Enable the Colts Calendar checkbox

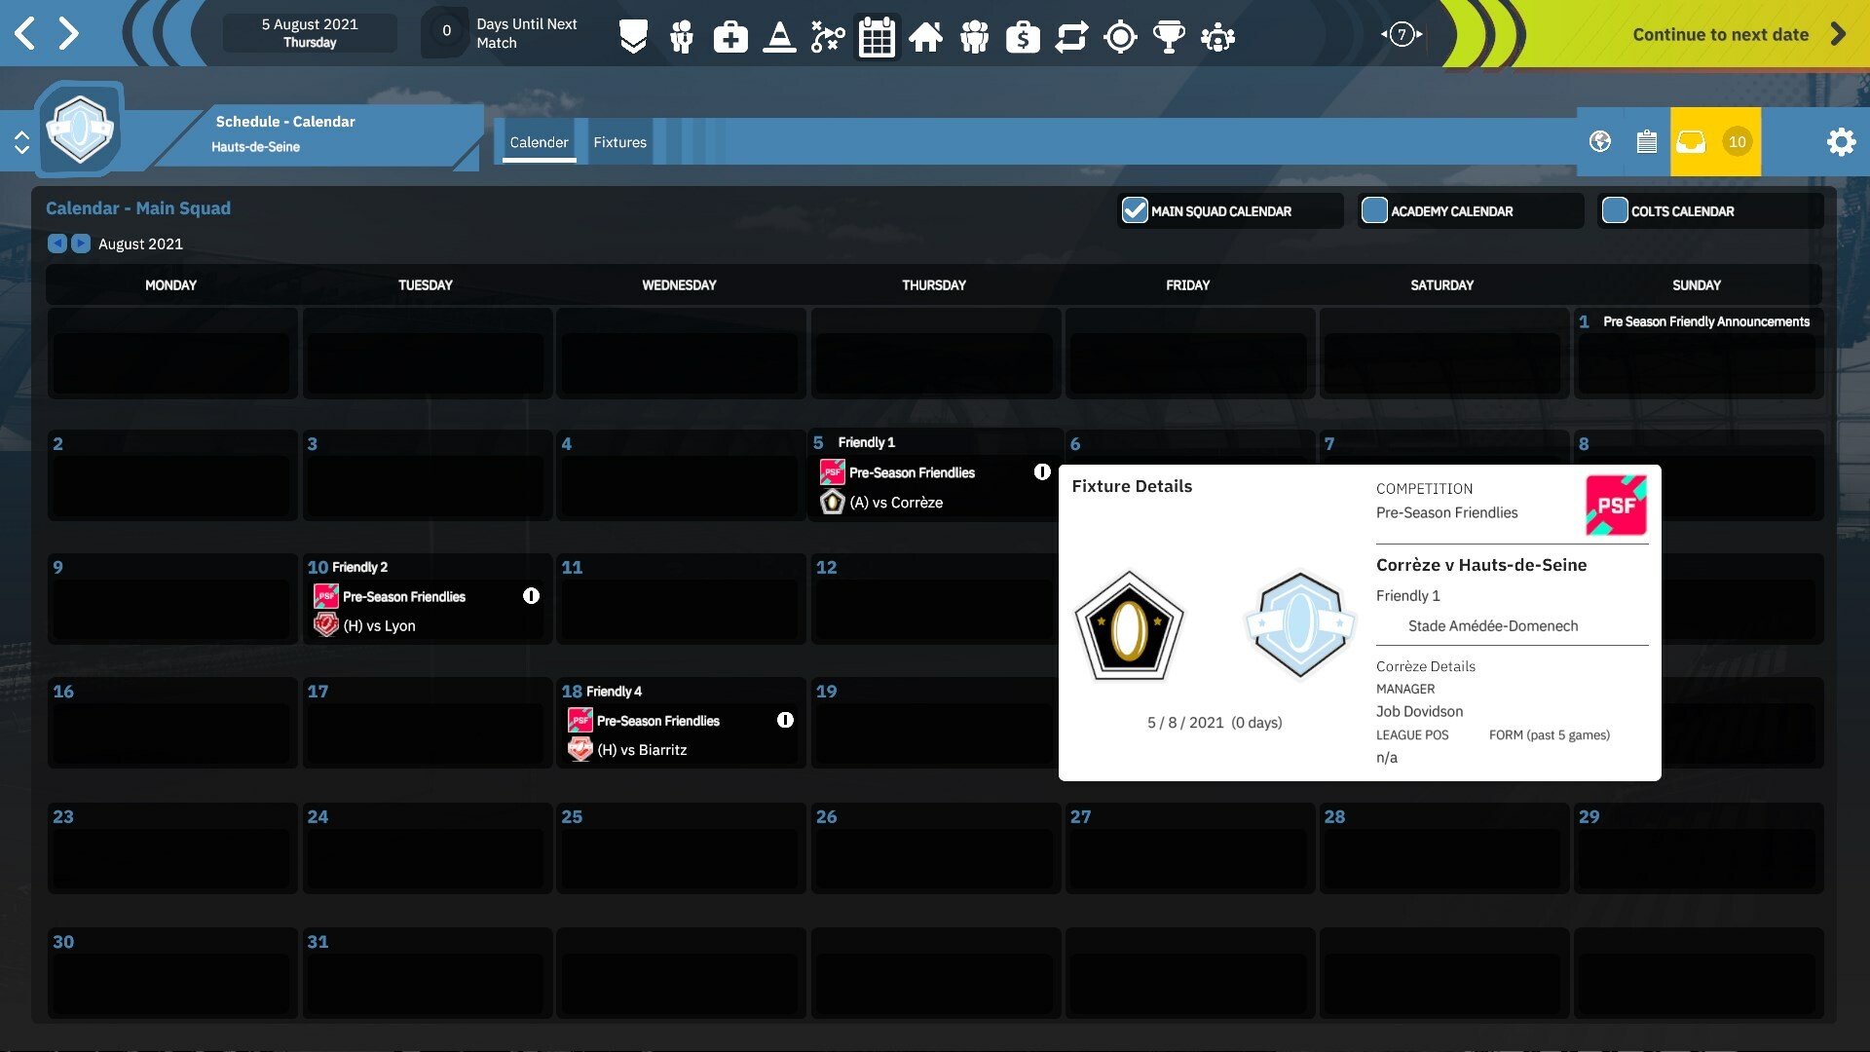click(1615, 210)
